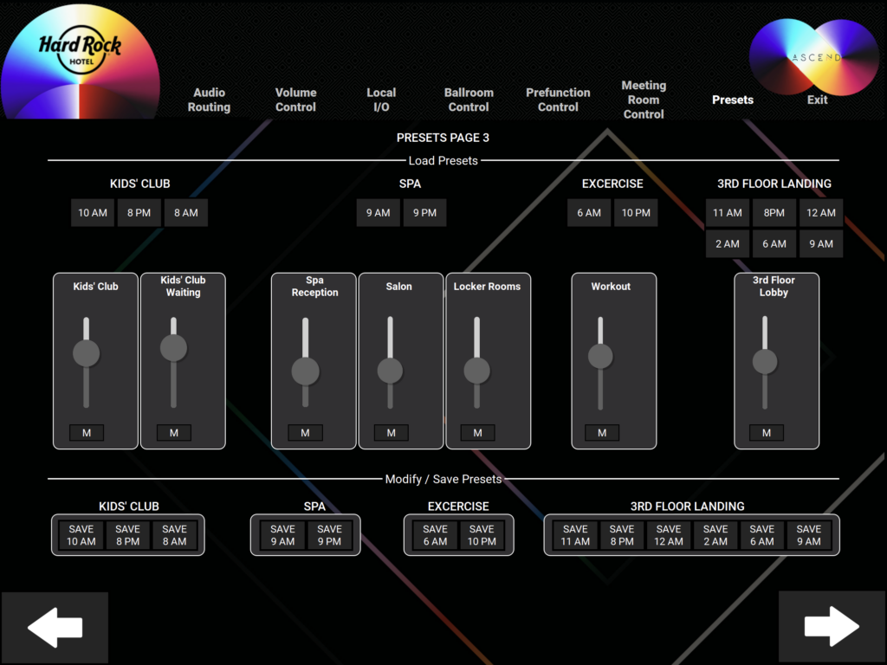
Task: Mute the Kids' Club zone
Action: tap(86, 432)
